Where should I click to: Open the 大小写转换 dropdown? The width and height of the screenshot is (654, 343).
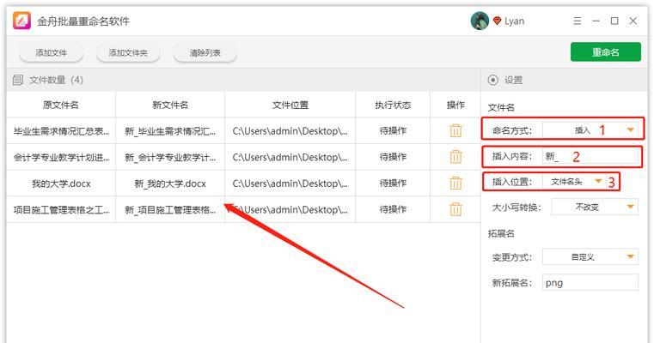[595, 207]
